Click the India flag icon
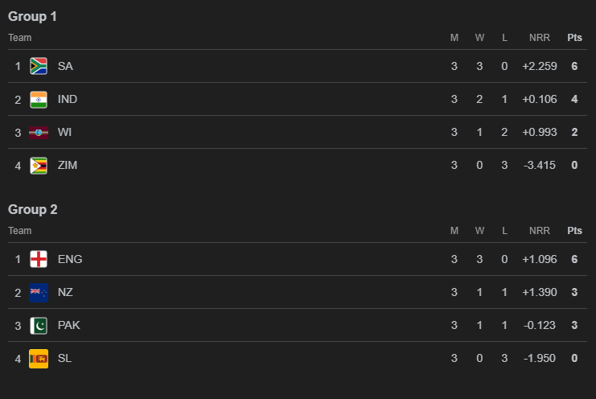Viewport: 596px width, 399px height. click(38, 99)
